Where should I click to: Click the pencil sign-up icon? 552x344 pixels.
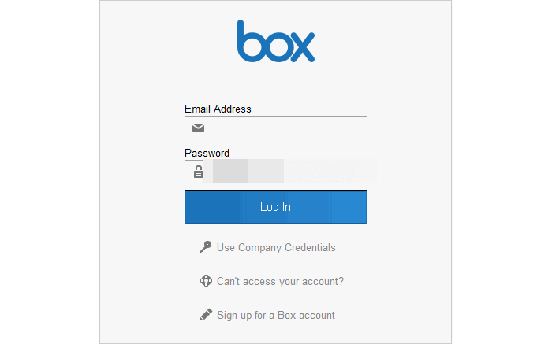[x=206, y=315]
